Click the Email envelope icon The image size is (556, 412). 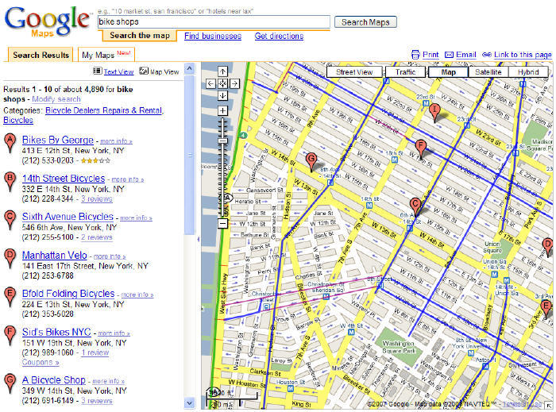[449, 55]
